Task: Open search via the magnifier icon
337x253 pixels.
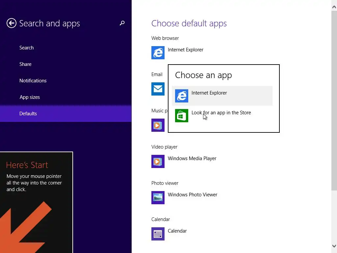Action: point(122,23)
